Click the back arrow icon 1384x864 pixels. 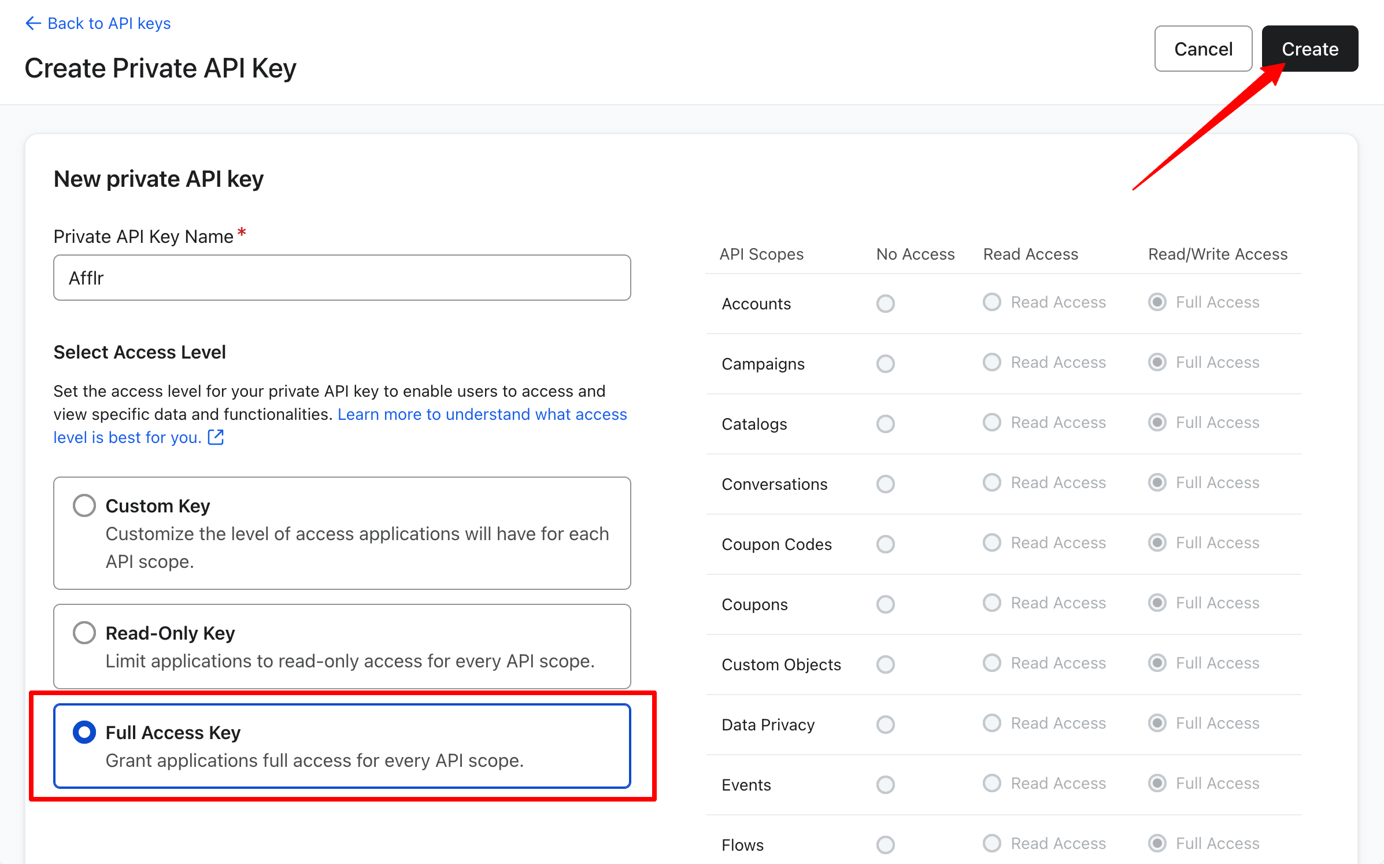coord(33,23)
